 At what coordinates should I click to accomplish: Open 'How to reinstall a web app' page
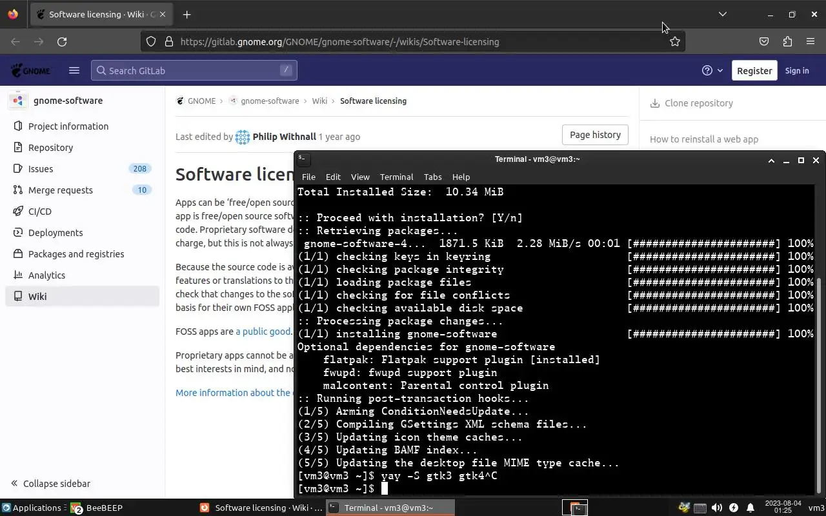[704, 139]
